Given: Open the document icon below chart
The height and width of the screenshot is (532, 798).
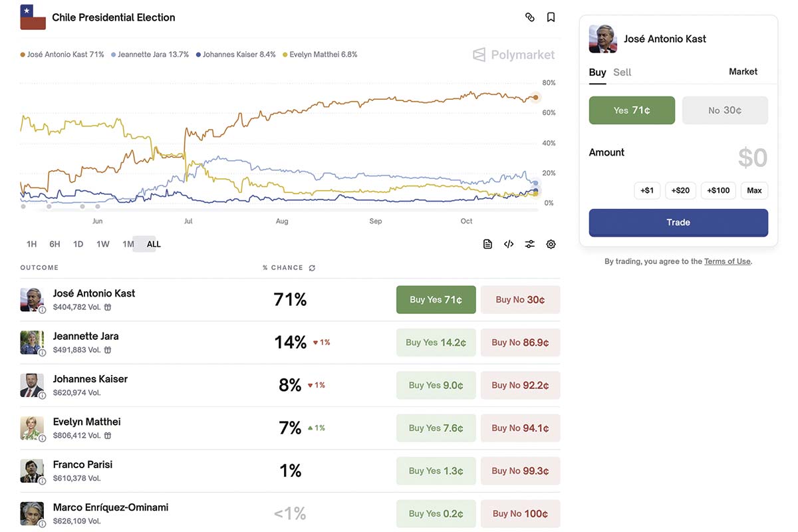Looking at the screenshot, I should tap(487, 244).
